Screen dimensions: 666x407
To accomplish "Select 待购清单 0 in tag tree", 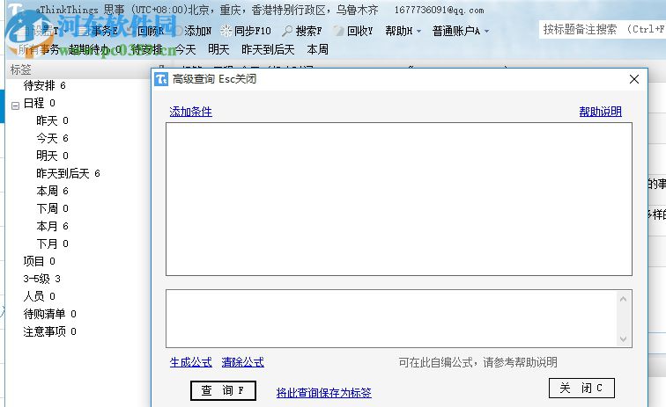I will [49, 314].
